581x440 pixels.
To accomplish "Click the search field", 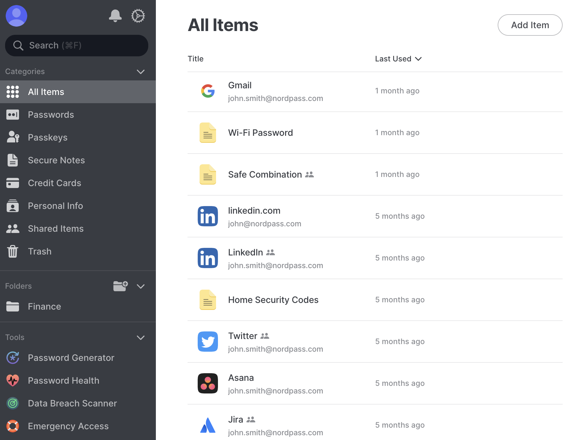I will coord(76,45).
